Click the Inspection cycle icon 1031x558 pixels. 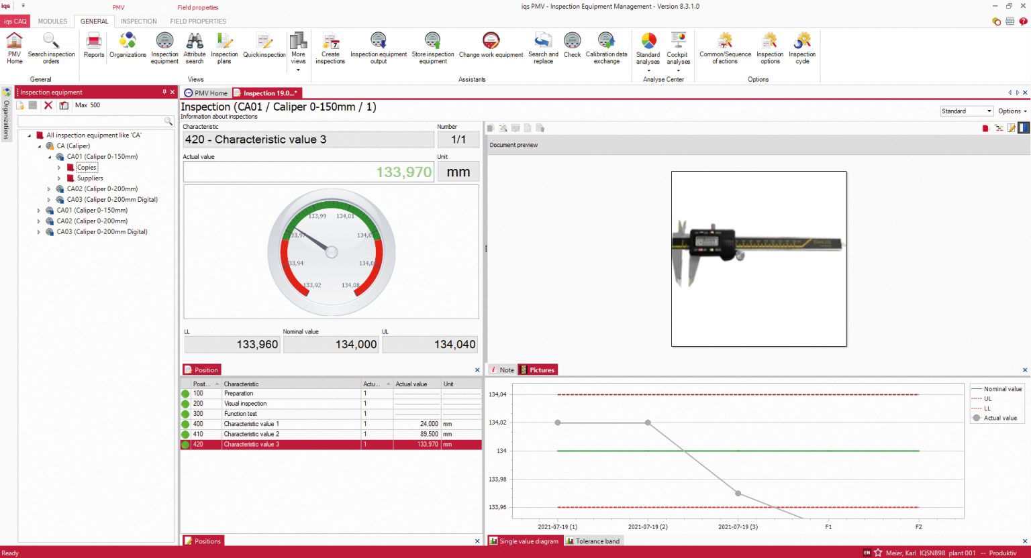[802, 48]
